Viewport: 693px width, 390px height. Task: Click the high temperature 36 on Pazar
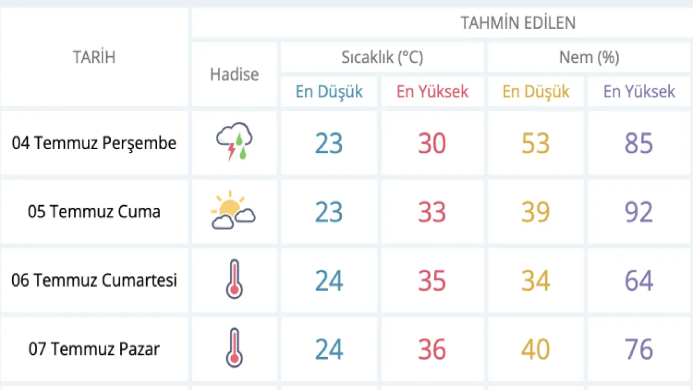tap(432, 349)
